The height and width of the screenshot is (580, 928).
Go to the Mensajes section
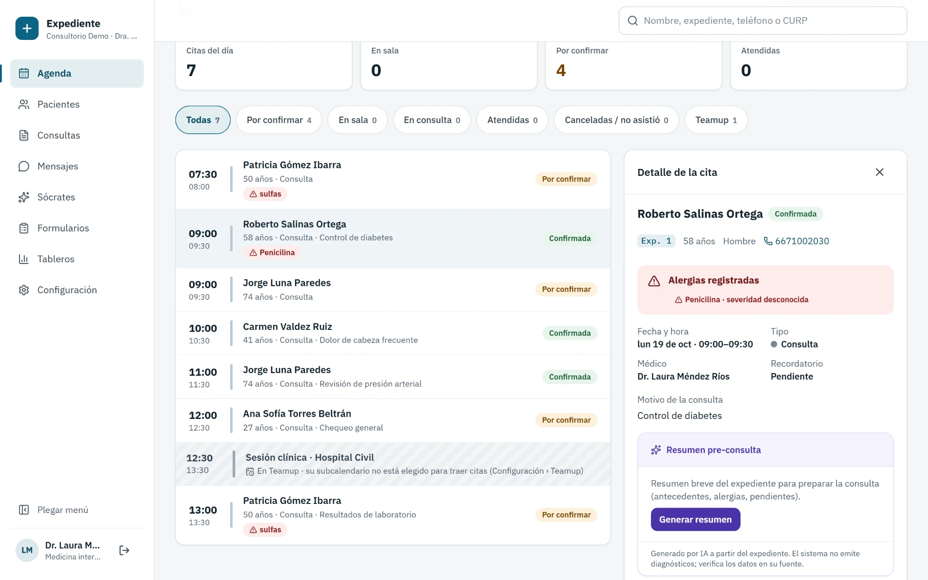coord(77,166)
